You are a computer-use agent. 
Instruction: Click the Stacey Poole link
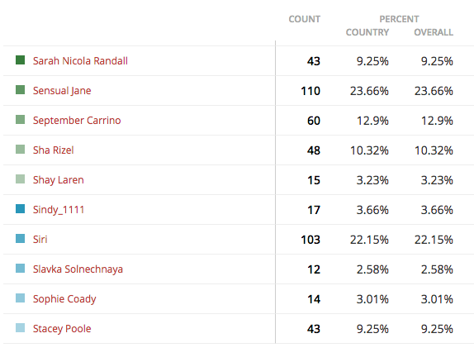62,329
